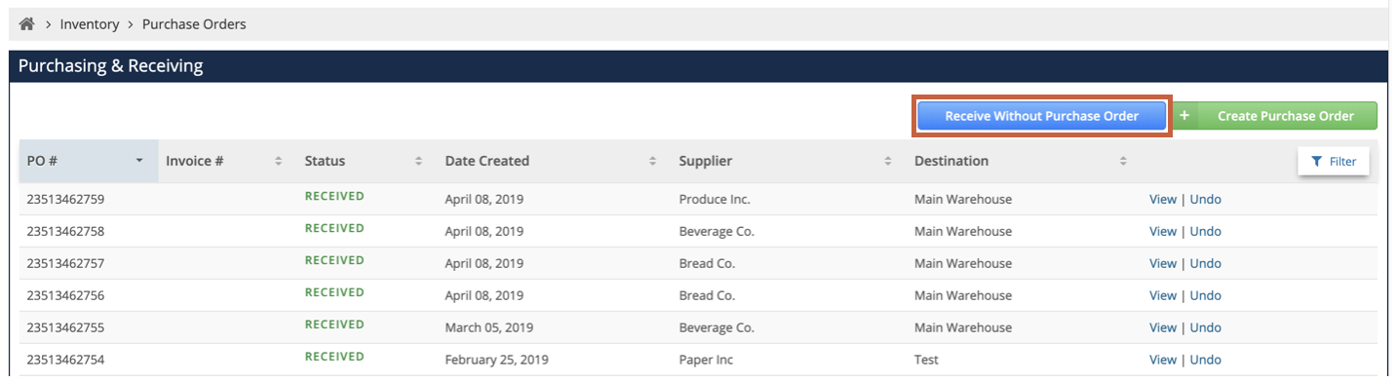This screenshot has width=1396, height=382.
Task: Sort the Date Created column
Action: click(653, 161)
